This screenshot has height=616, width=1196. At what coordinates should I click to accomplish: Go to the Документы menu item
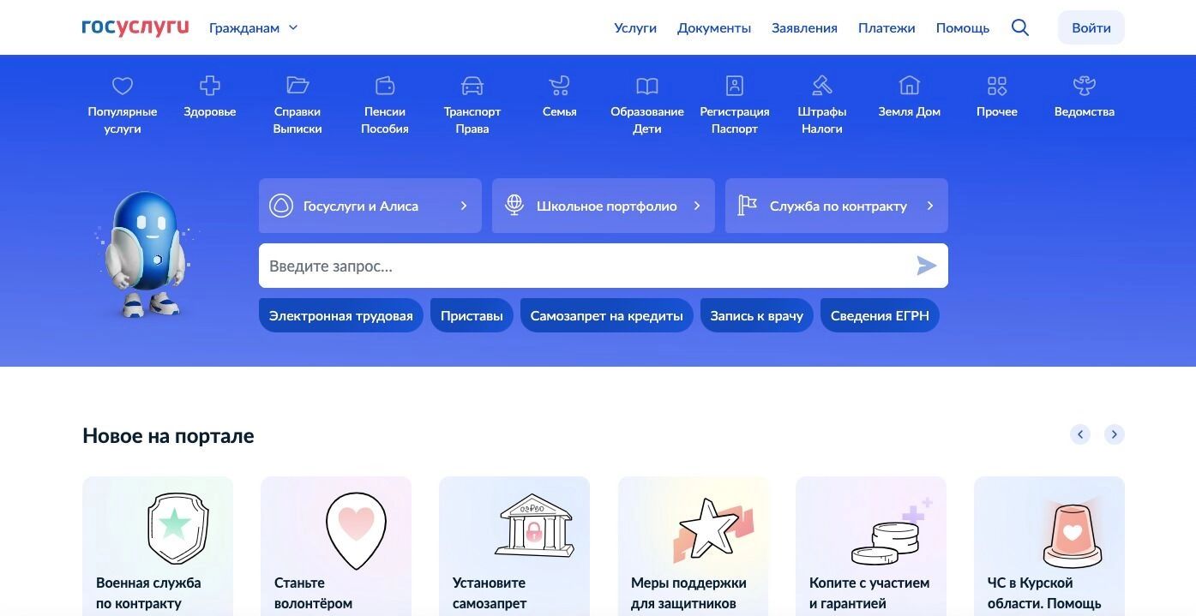tap(714, 27)
